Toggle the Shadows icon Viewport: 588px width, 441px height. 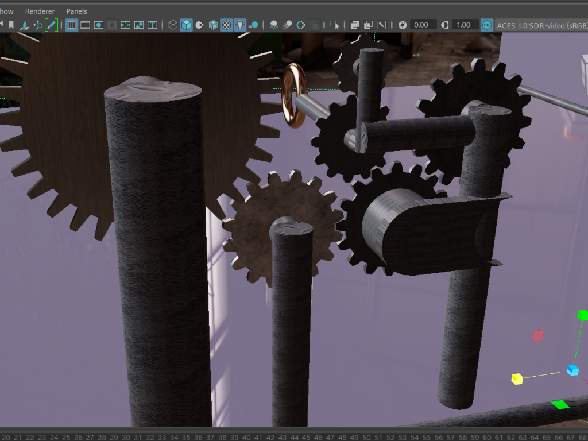(253, 25)
